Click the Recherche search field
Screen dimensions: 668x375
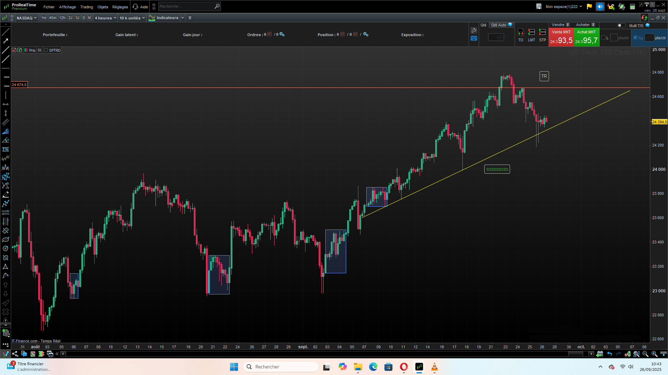[x=186, y=6]
